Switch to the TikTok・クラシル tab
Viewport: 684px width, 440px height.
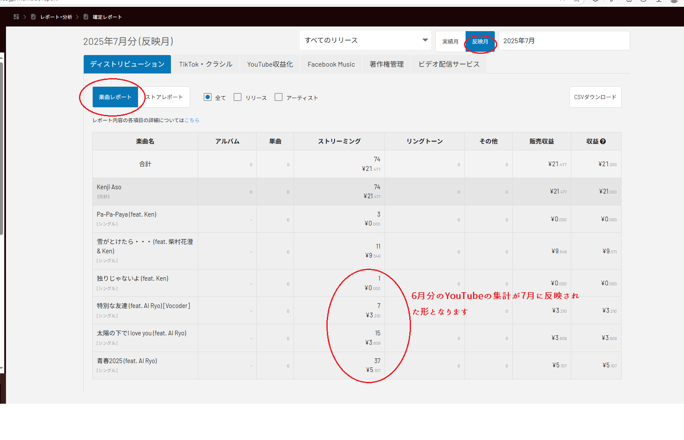(205, 64)
